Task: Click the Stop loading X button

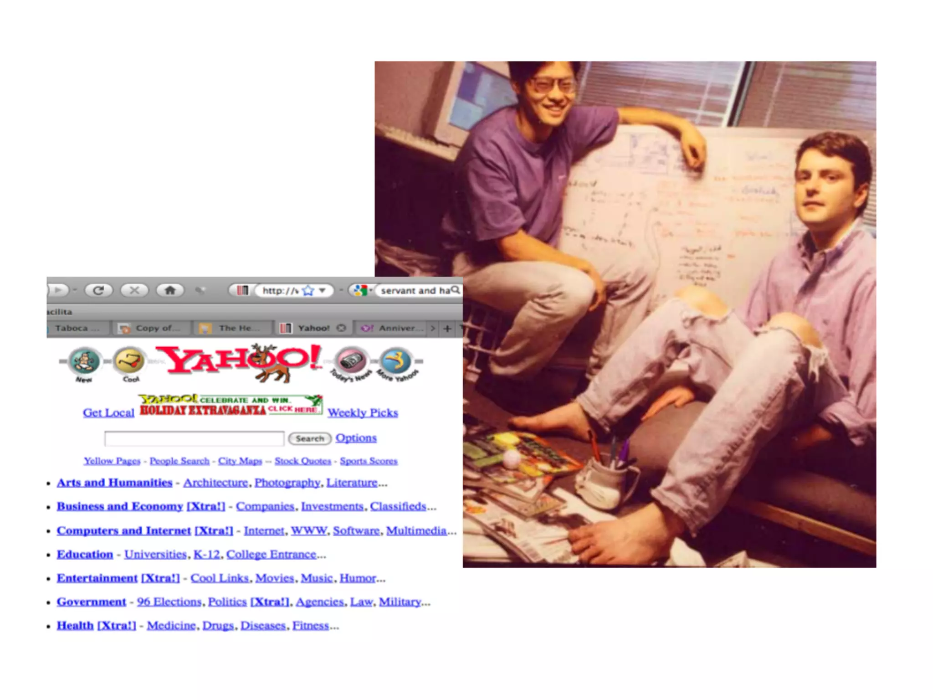Action: pos(134,290)
